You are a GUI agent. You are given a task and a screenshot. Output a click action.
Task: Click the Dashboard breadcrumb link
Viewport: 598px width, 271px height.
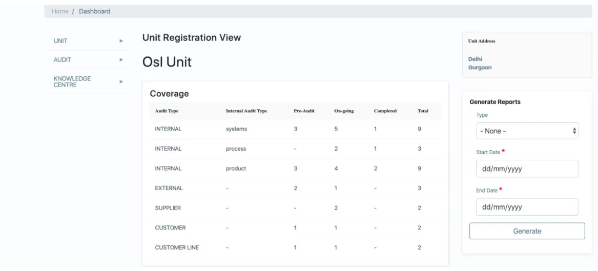coord(95,11)
